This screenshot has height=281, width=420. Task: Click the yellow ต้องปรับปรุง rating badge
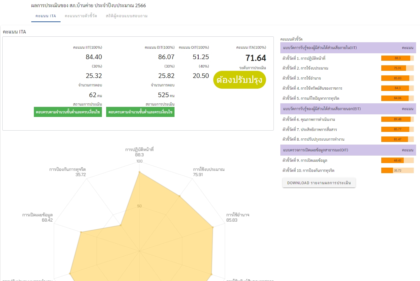(x=239, y=80)
